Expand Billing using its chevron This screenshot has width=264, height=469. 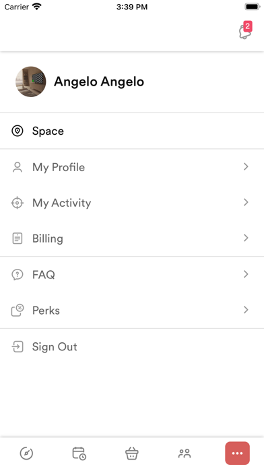[x=246, y=238]
